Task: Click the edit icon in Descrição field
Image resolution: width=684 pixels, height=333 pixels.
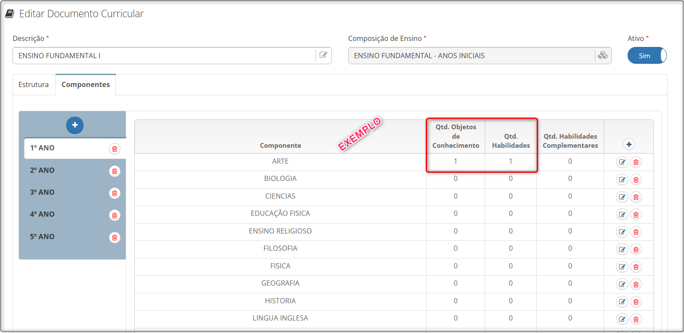Action: point(323,55)
